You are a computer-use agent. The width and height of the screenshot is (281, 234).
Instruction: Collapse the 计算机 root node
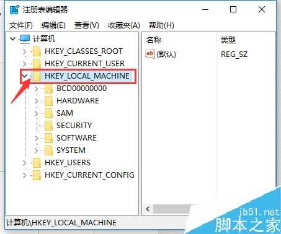(12, 39)
